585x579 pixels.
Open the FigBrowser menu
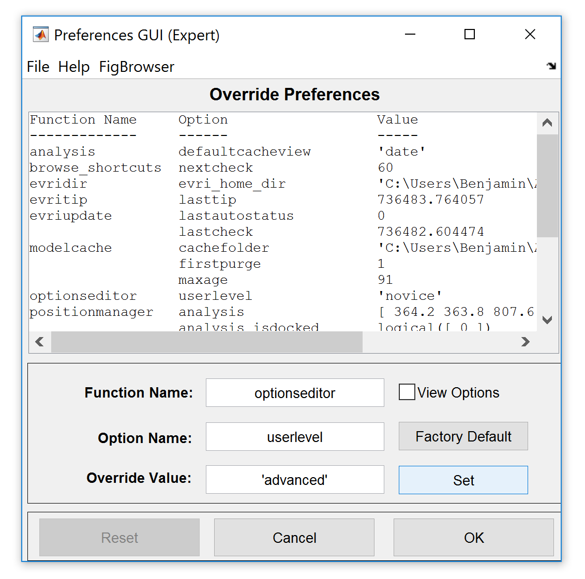tap(137, 67)
